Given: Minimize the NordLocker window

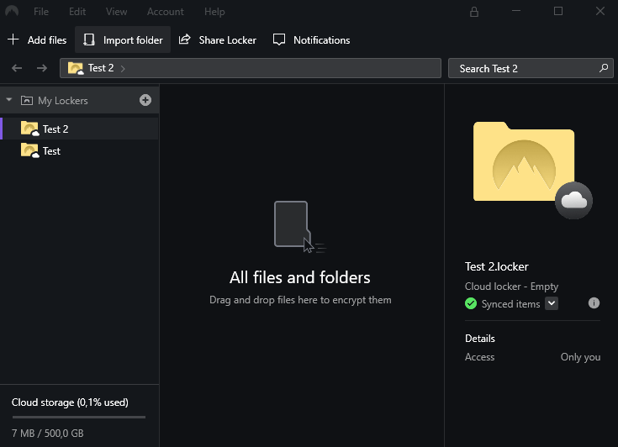Looking at the screenshot, I should pos(516,11).
